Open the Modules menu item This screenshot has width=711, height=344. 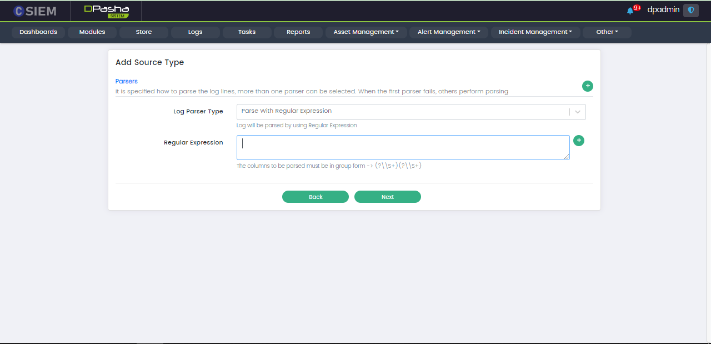click(92, 32)
